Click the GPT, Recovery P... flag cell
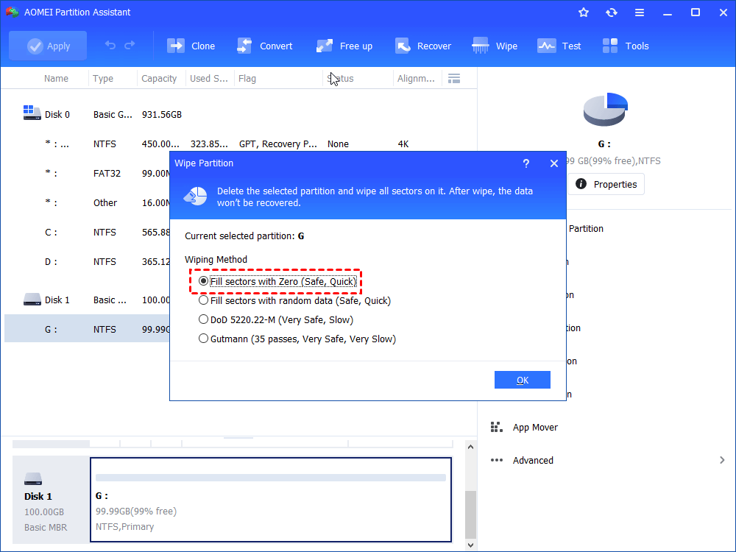This screenshot has width=736, height=552. (278, 144)
